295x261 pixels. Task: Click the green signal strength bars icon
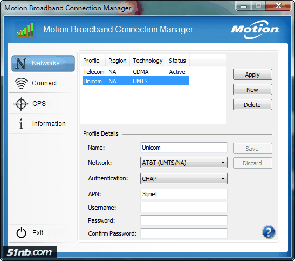point(25,30)
